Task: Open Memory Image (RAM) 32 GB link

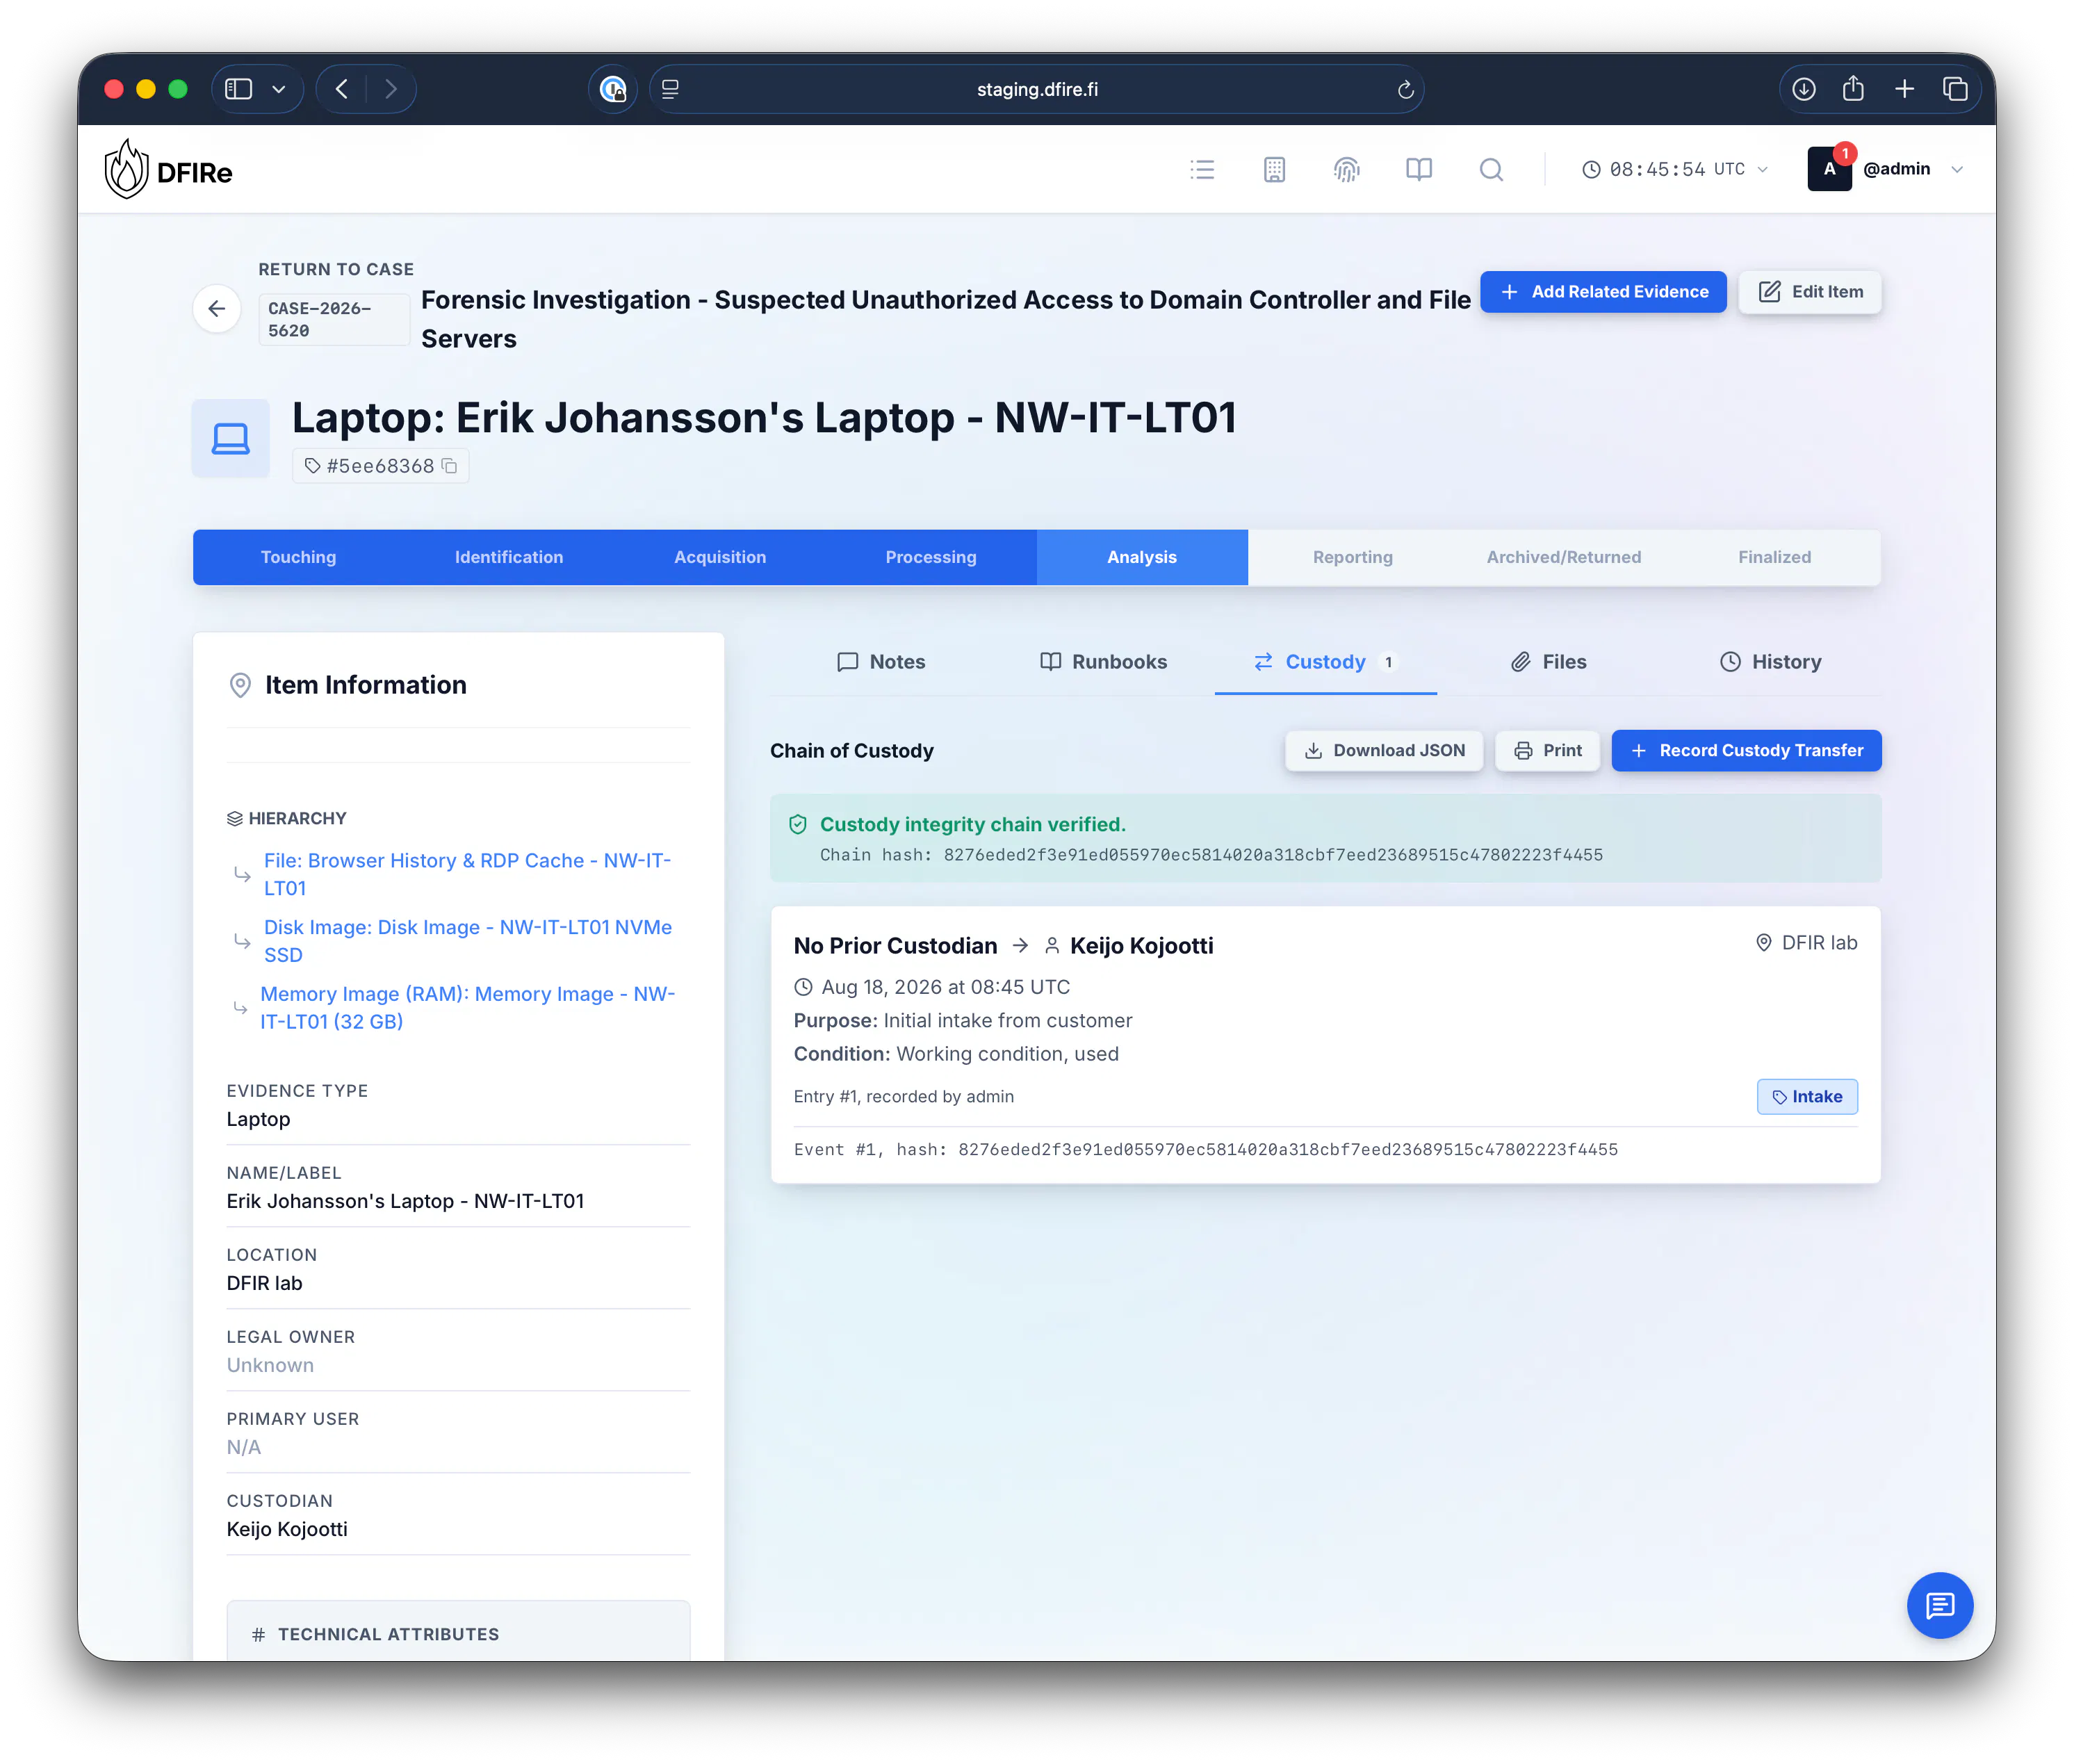Action: pyautogui.click(x=467, y=1007)
